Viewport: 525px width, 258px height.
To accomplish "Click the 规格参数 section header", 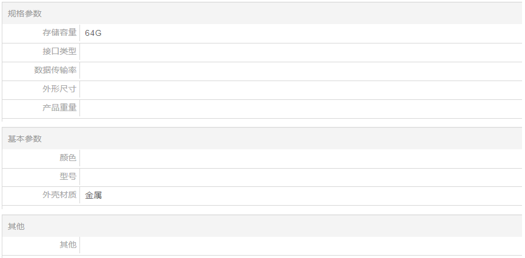I will 25,14.
